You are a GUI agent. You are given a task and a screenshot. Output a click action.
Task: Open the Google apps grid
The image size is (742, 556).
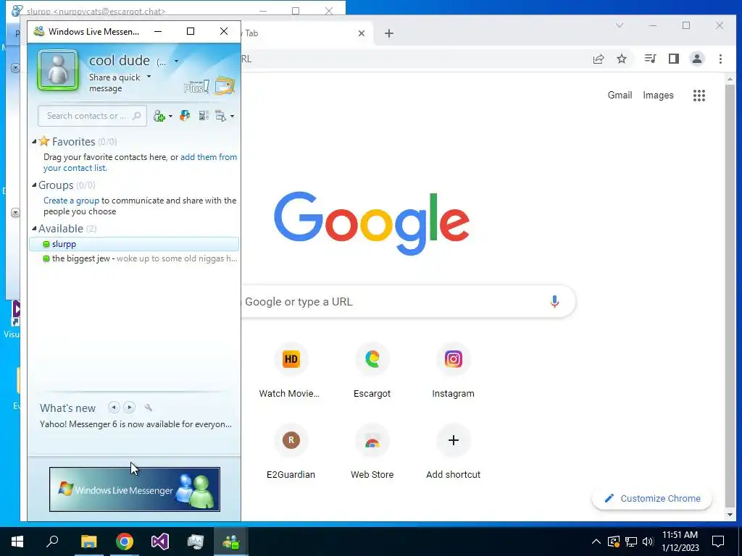pyautogui.click(x=699, y=95)
